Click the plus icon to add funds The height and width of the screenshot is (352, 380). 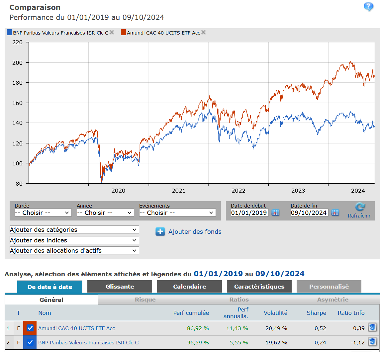click(160, 231)
